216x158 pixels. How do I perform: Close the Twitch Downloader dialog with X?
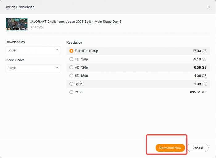209,7
